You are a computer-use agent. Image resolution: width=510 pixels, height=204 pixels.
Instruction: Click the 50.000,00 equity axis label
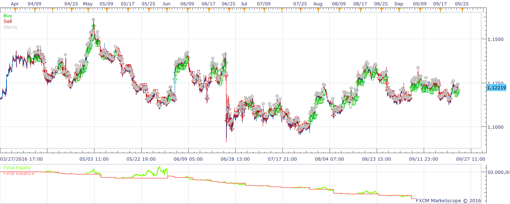point(498,172)
